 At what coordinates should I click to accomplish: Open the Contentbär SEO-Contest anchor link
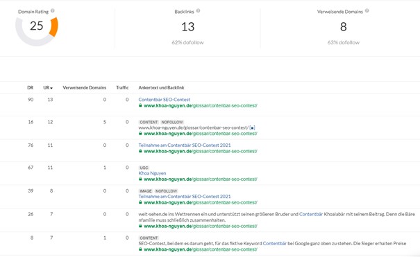165,100
